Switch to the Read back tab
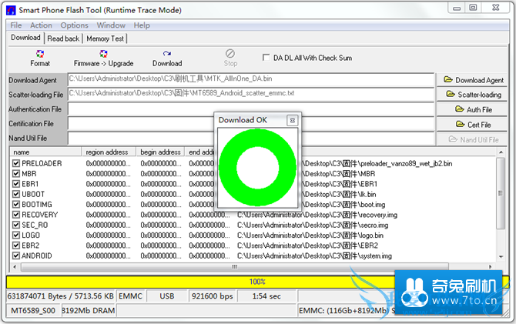The width and height of the screenshot is (516, 324). click(63, 38)
